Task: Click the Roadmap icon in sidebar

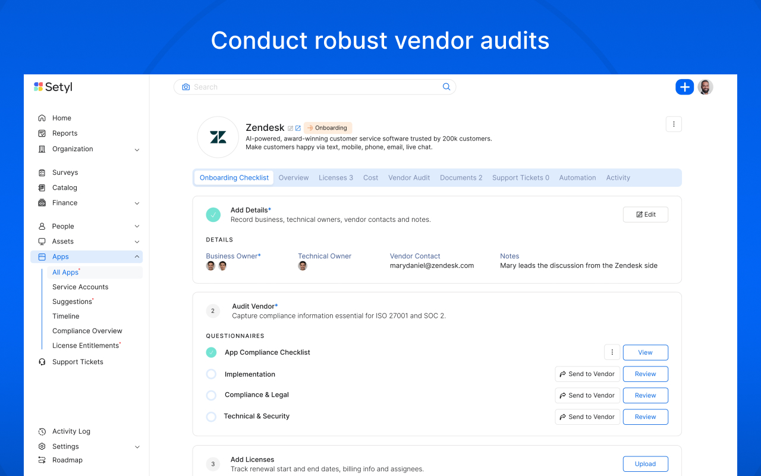Action: [x=42, y=460]
